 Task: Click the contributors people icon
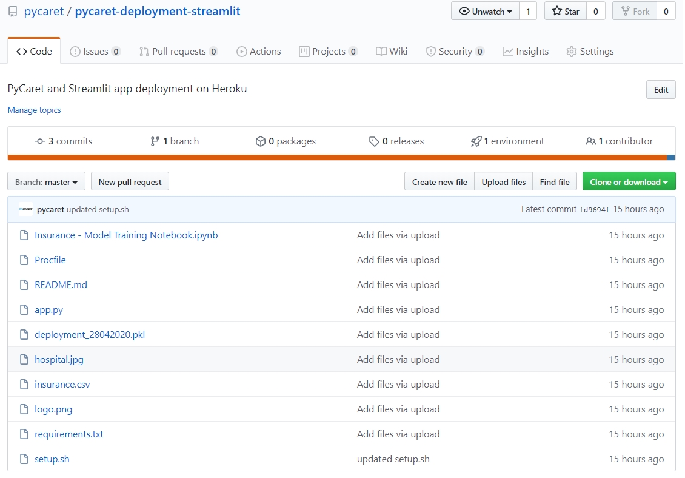[590, 141]
